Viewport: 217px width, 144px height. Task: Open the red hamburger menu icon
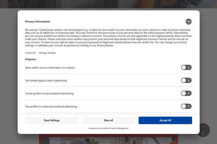(9, 4)
